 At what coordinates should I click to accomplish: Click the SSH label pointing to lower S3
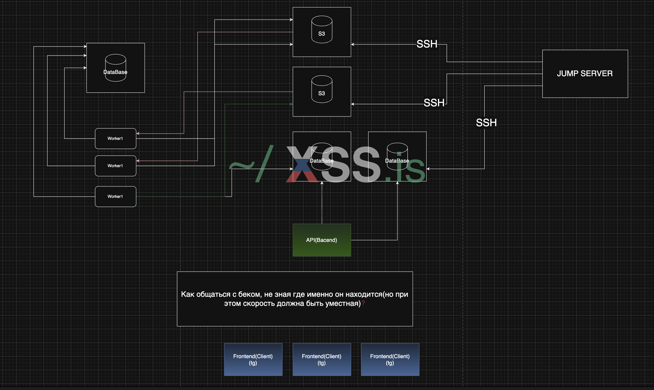[434, 103]
